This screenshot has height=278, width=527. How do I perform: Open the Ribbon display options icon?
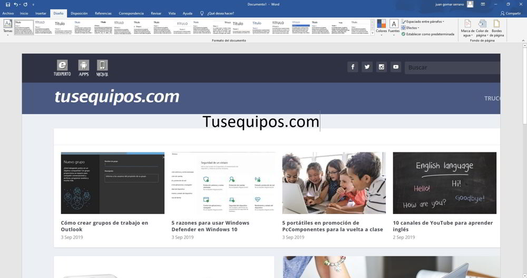[x=483, y=4]
